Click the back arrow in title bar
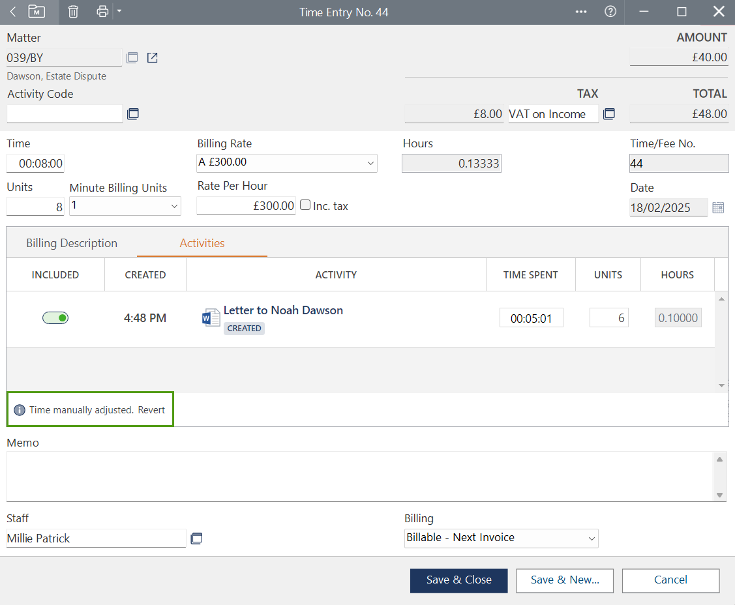Image resolution: width=735 pixels, height=605 pixels. [12, 12]
